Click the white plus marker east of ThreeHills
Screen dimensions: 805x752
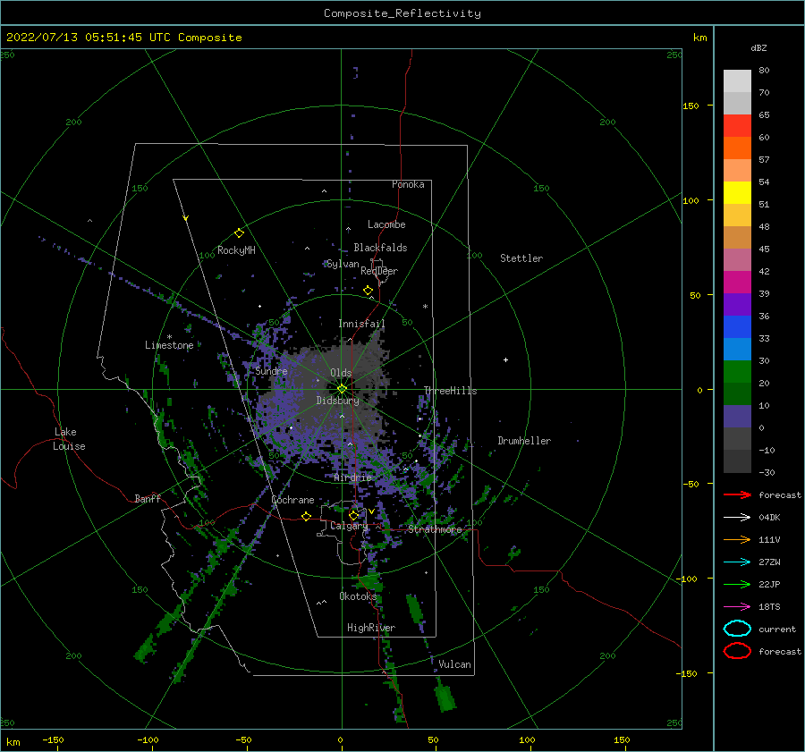tap(505, 359)
